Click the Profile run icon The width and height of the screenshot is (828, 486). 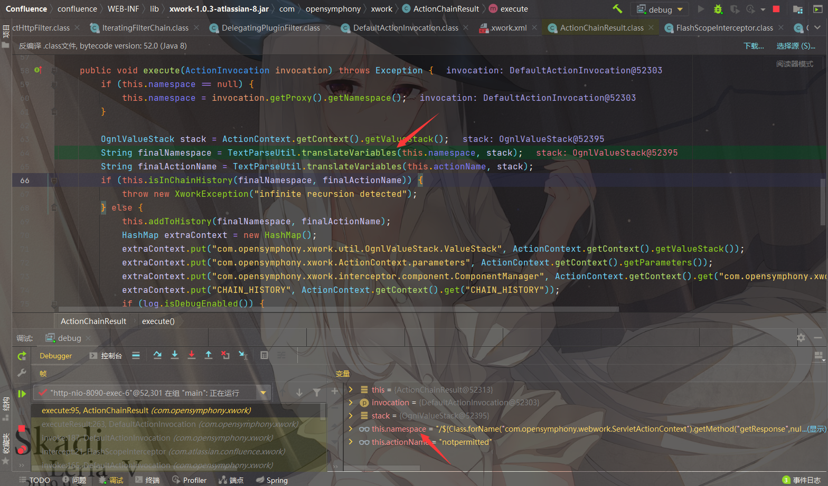tap(750, 9)
